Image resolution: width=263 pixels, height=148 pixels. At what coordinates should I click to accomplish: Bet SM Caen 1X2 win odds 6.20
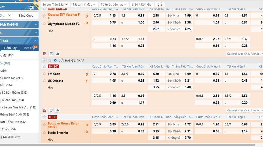[156, 74]
